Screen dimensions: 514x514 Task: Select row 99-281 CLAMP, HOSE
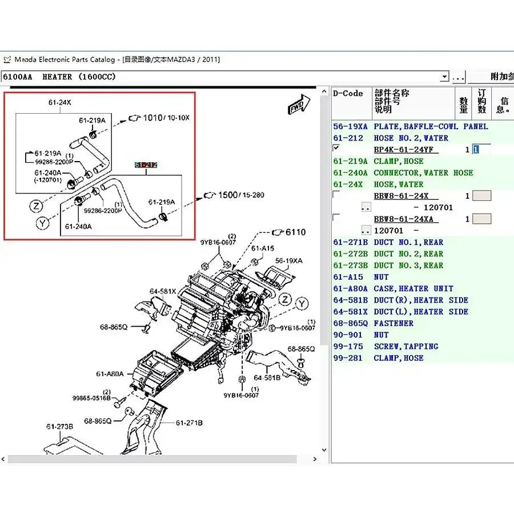[x=423, y=358]
